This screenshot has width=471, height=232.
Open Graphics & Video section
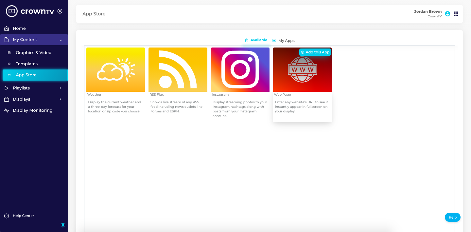click(x=34, y=53)
